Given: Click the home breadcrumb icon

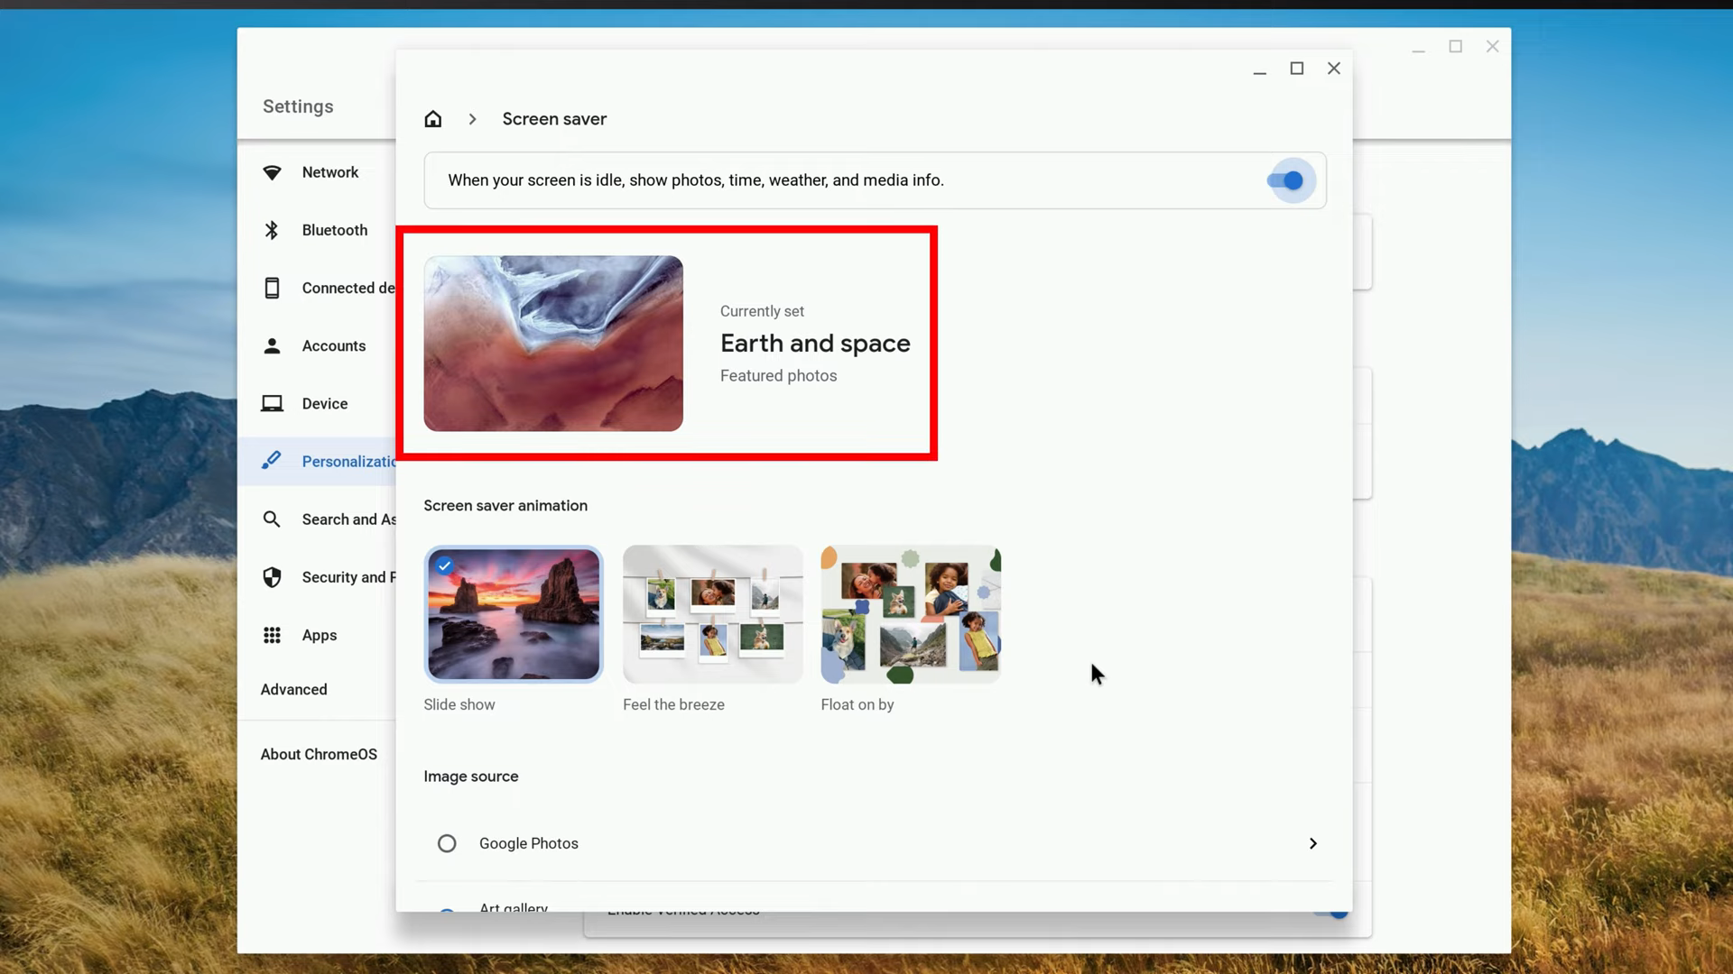Looking at the screenshot, I should click(x=432, y=118).
